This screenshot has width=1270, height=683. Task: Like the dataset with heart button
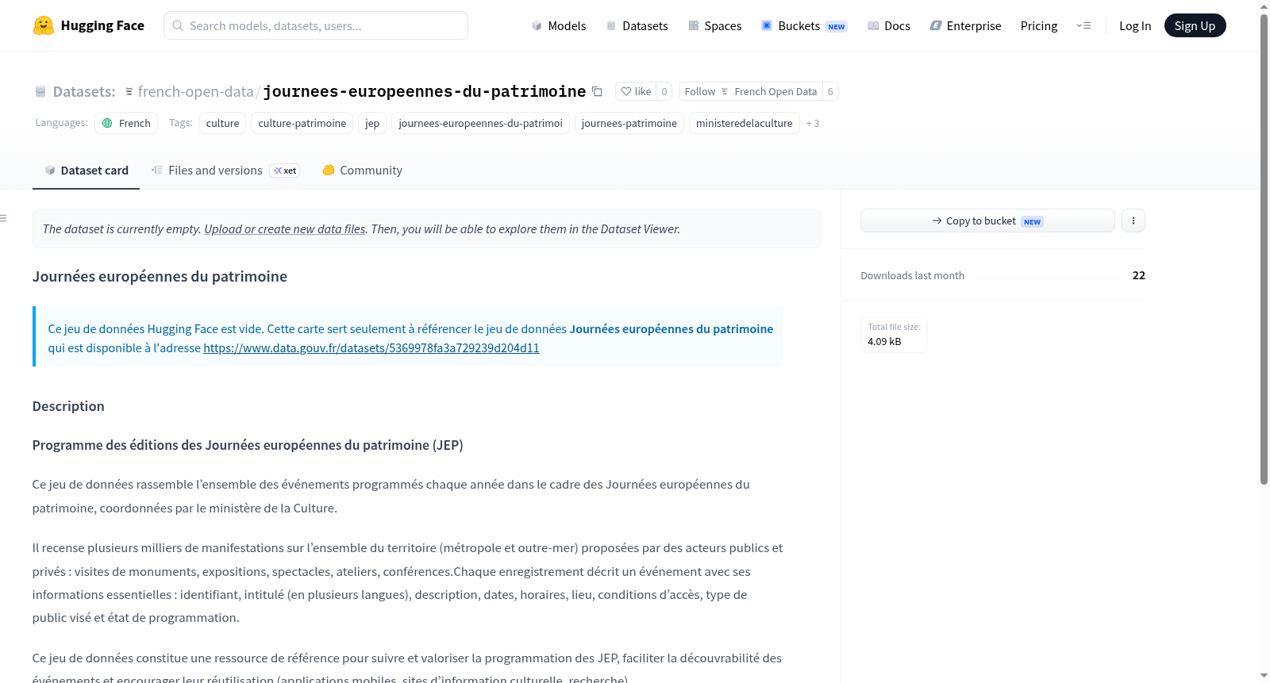636,91
